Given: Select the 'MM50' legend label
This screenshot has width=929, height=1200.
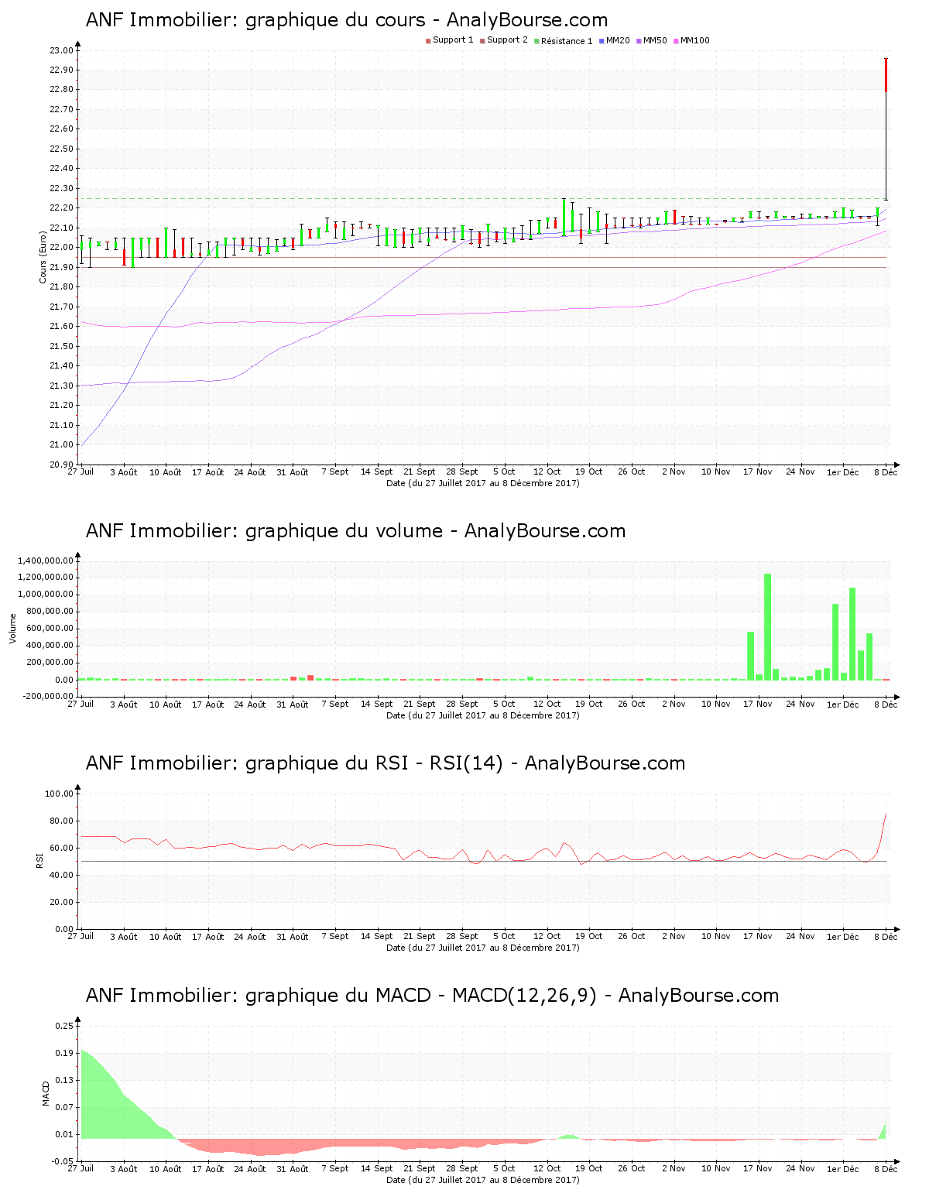Looking at the screenshot, I should tap(655, 40).
